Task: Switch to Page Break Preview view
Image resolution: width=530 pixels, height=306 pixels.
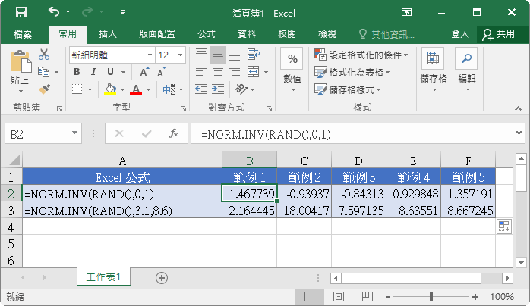Action: [367, 297]
